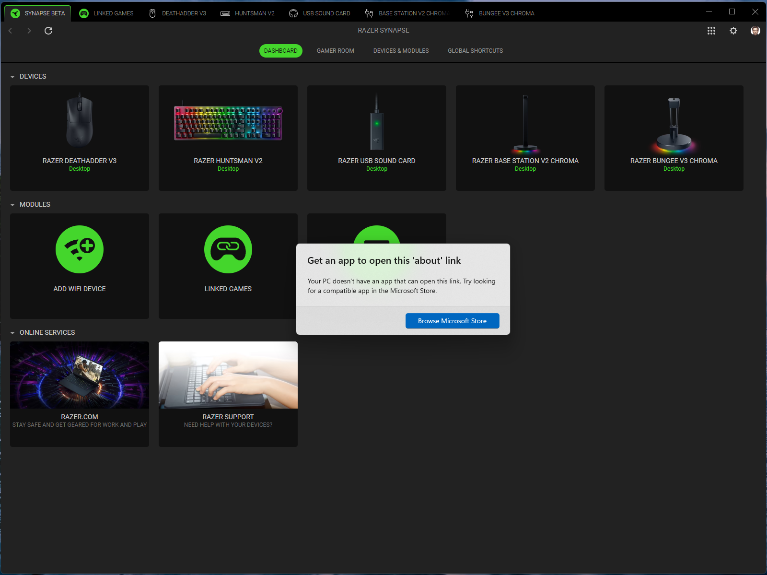767x575 pixels.
Task: Open the DeathAdder V3 tab
Action: (177, 13)
